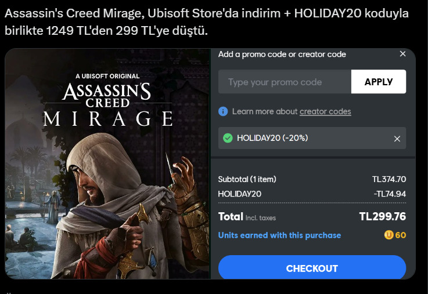
Task: Click the Subtotal (1 item) label
Action: [x=247, y=179]
